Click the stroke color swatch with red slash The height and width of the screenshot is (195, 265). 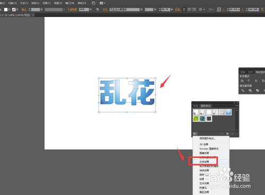coord(14,10)
